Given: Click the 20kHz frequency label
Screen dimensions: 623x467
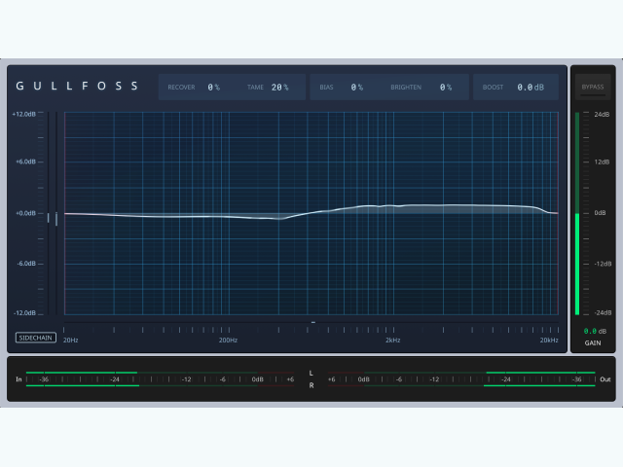Looking at the screenshot, I should (x=549, y=341).
